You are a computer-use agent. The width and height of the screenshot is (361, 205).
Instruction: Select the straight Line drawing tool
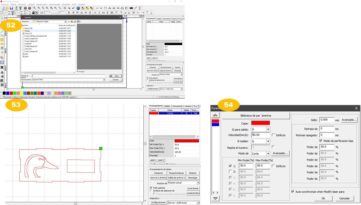(x=2, y=31)
